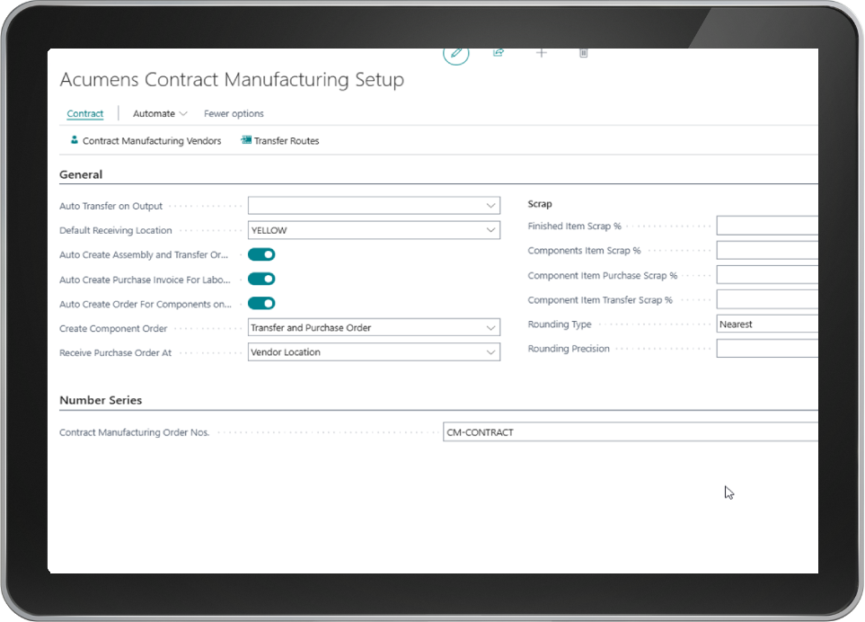Click the Auto Transfer on Output label
This screenshot has height=622, width=865.
point(110,206)
